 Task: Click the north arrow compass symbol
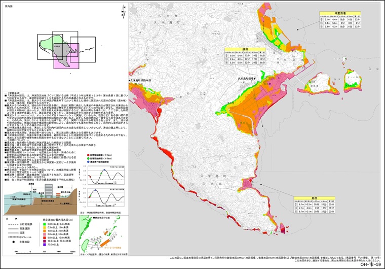(x=124, y=11)
